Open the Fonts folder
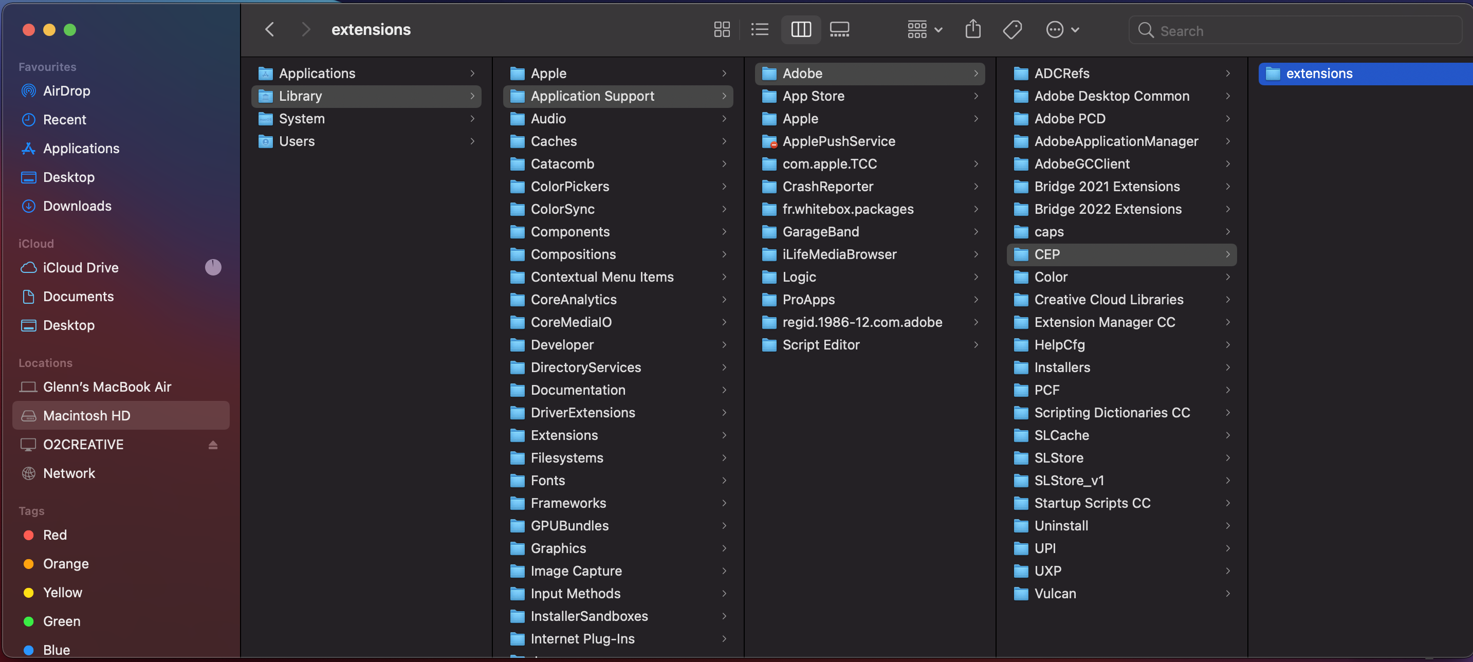The image size is (1473, 662). pyautogui.click(x=547, y=481)
